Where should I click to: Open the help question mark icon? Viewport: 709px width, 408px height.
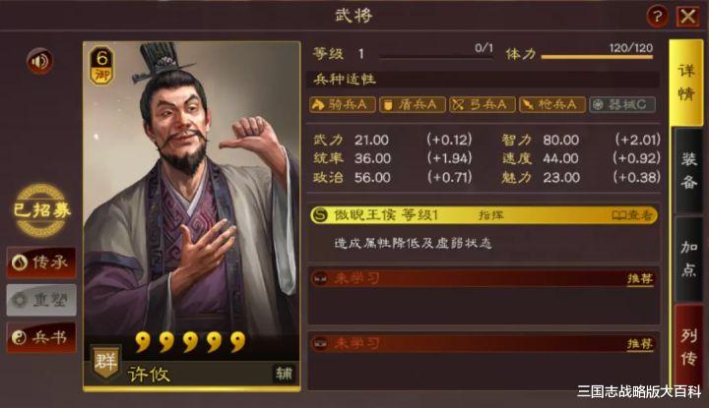[657, 17]
